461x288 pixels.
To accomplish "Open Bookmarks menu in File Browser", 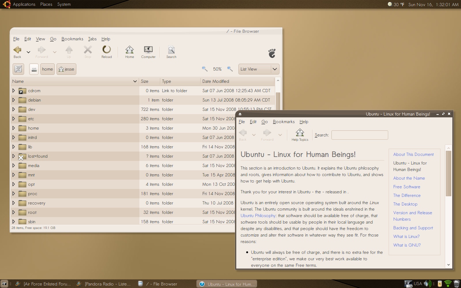I will click(x=72, y=39).
